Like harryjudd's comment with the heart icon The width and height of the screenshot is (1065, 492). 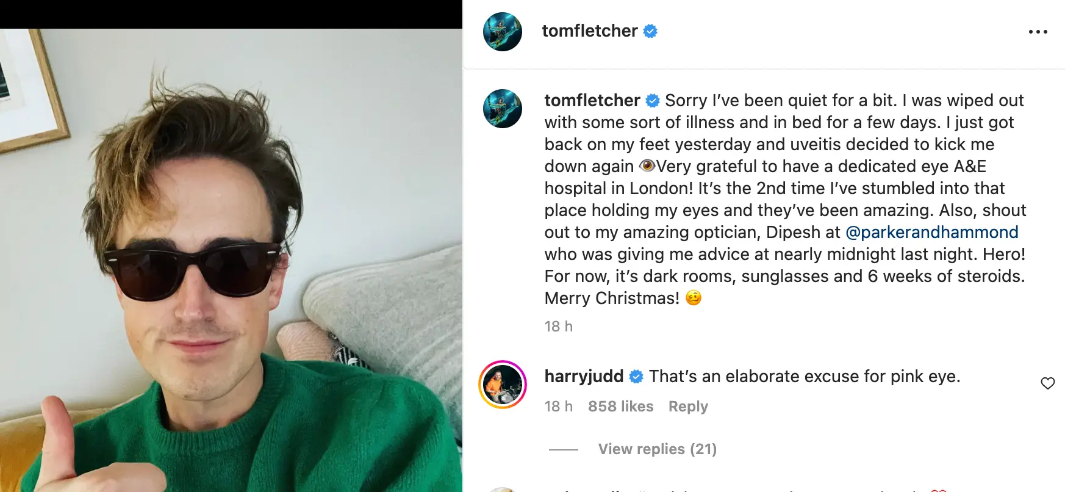pos(1048,383)
